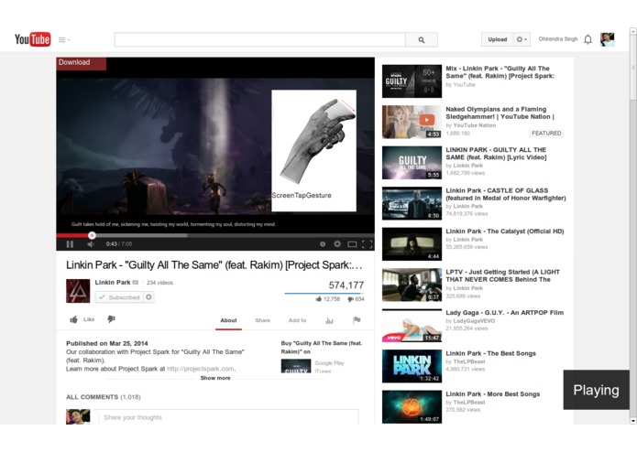Open the watch later clock icon
The height and width of the screenshot is (452, 637).
323,244
